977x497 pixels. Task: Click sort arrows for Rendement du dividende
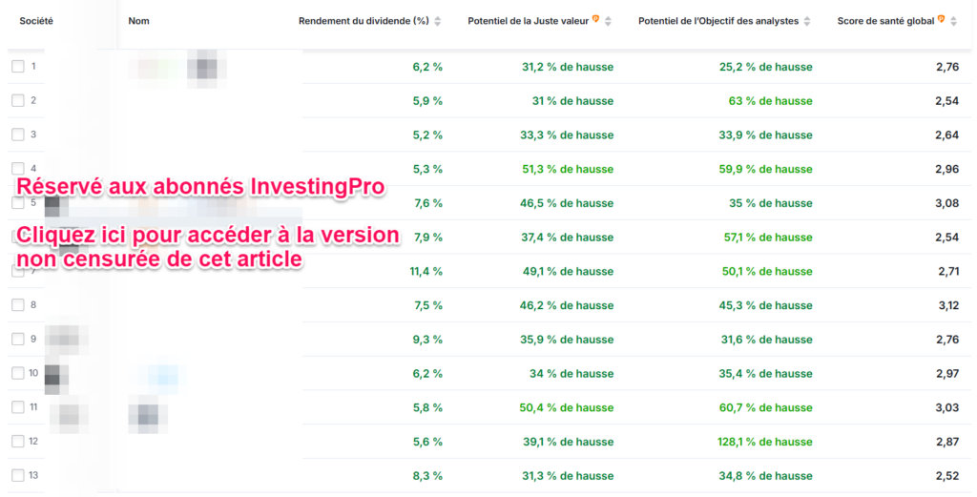(x=438, y=21)
